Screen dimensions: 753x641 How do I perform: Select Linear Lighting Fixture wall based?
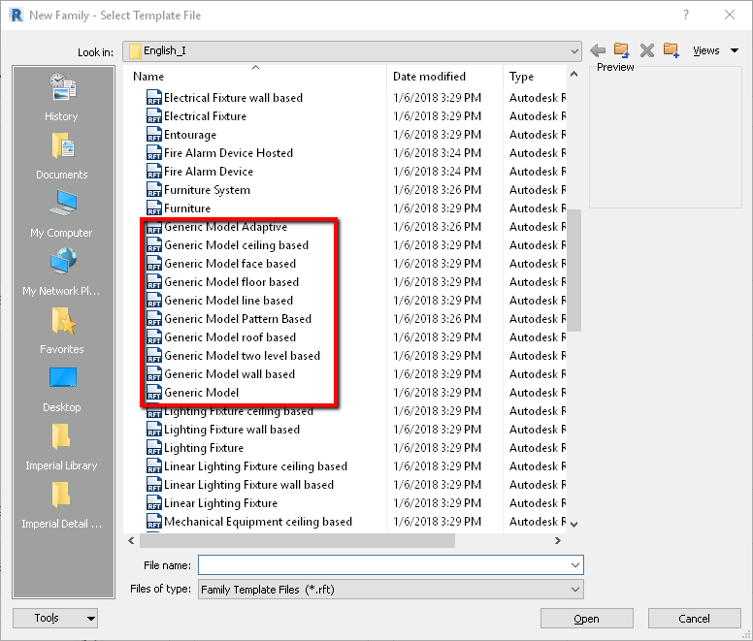click(248, 485)
